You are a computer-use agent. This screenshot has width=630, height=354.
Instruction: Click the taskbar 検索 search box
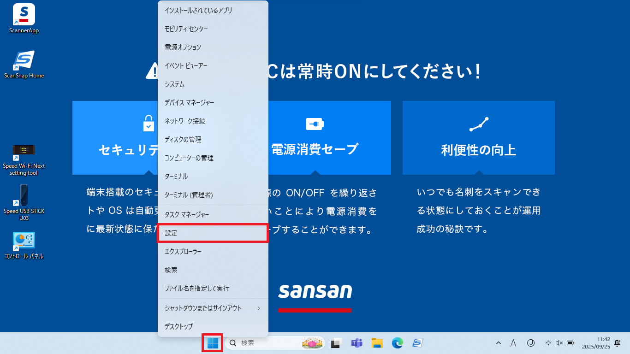pos(275,343)
